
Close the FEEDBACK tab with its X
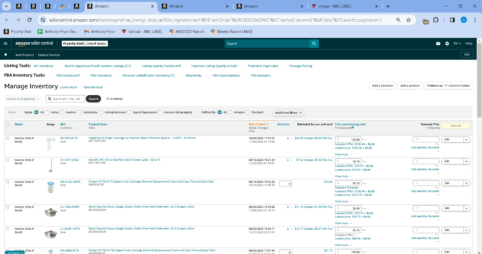click(22, 253)
